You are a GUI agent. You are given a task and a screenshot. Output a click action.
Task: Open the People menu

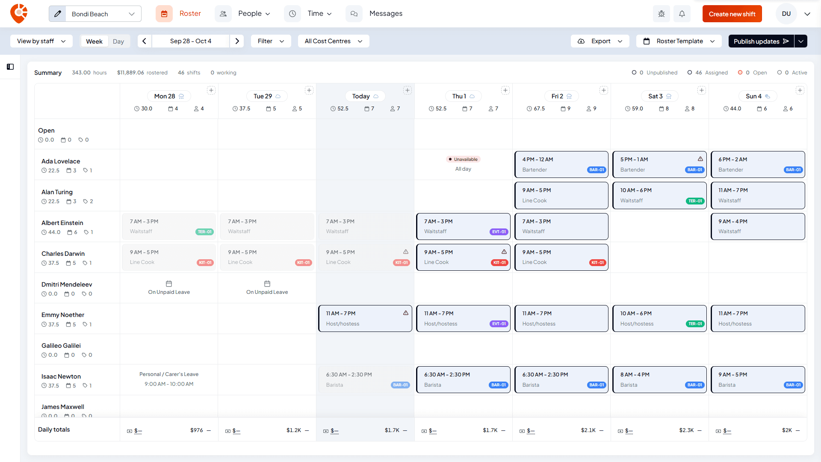click(254, 14)
